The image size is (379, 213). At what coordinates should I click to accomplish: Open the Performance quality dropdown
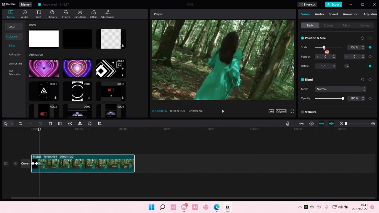coord(196,111)
